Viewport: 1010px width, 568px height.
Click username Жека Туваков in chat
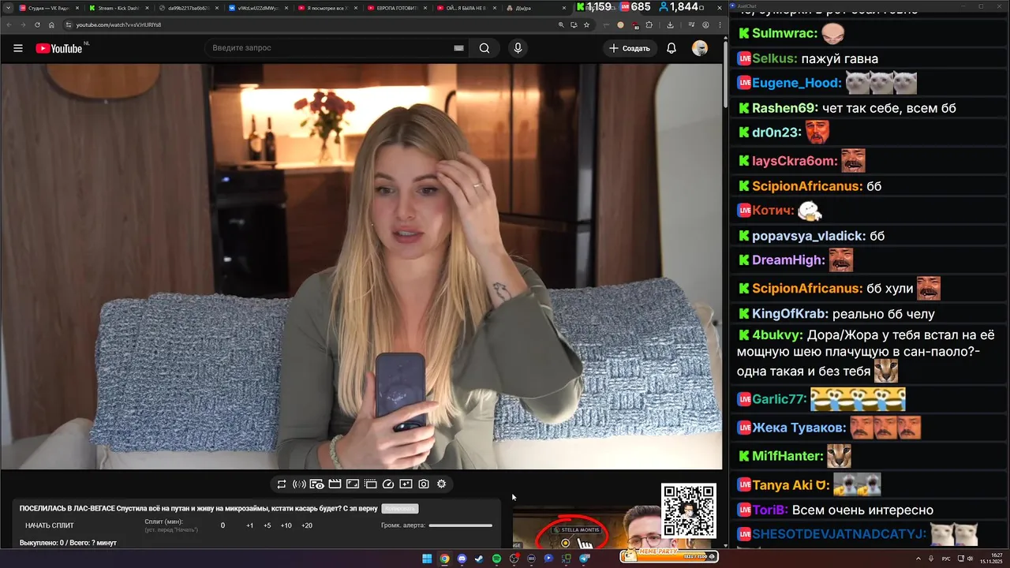[799, 428]
